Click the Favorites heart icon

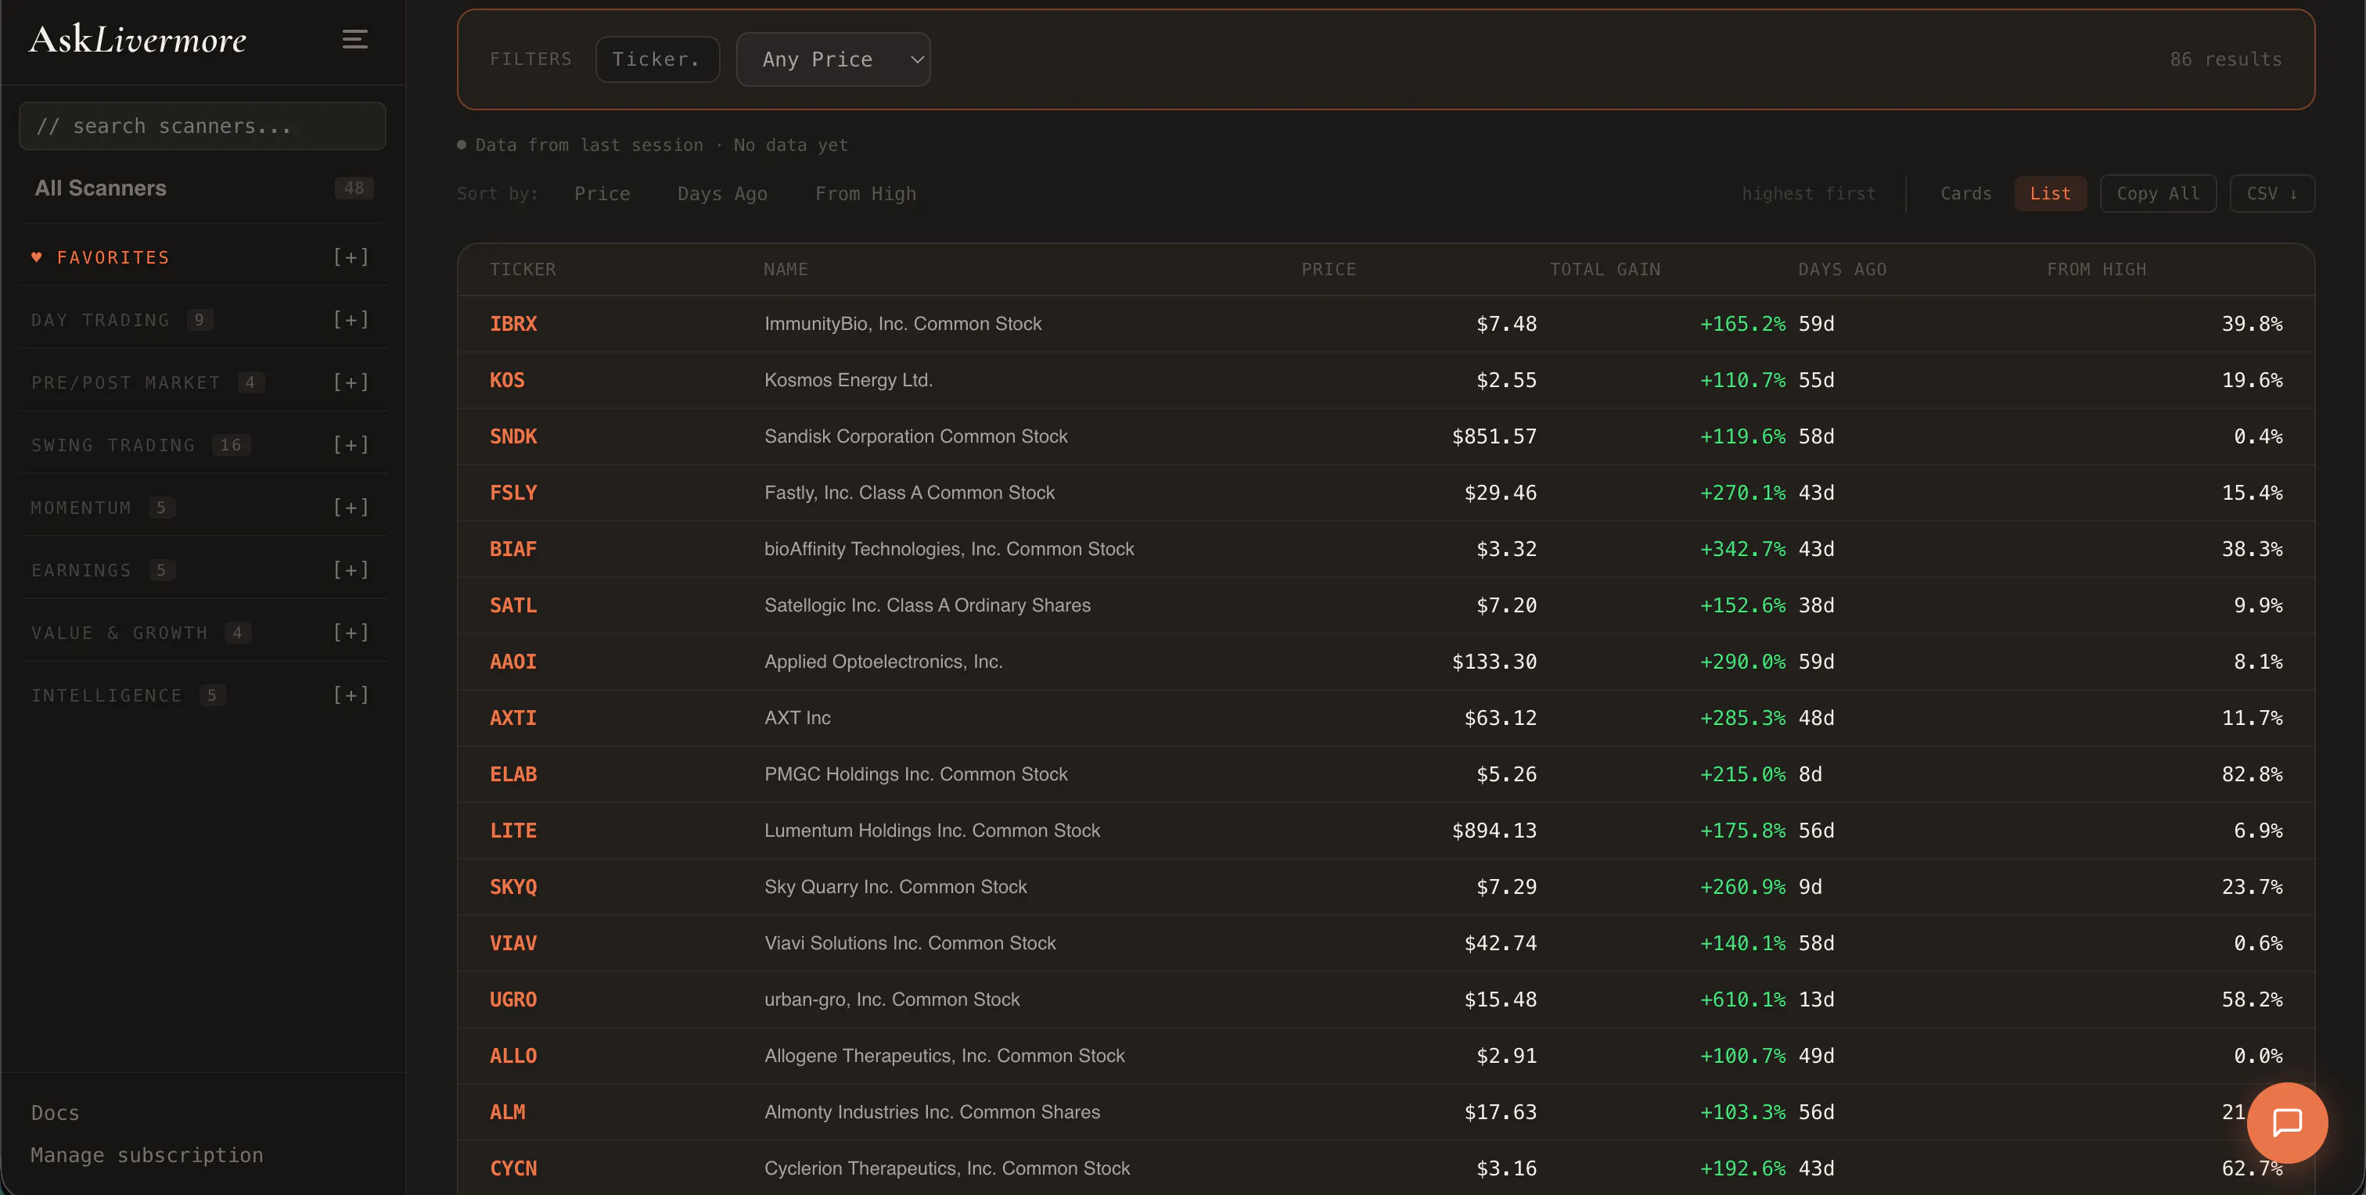click(37, 257)
